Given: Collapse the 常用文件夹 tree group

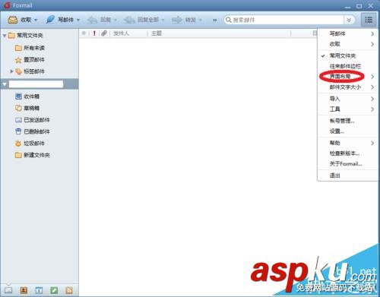Looking at the screenshot, I should [x=5, y=36].
